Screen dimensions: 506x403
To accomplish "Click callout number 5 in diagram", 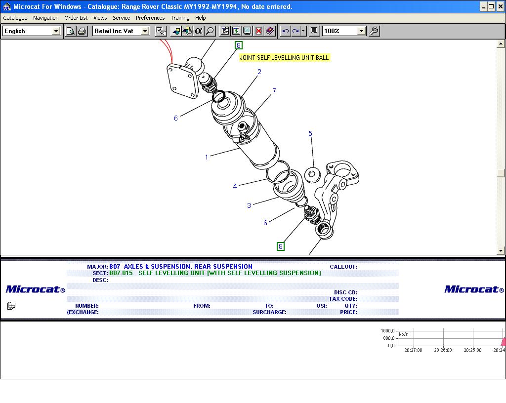I will tap(310, 134).
